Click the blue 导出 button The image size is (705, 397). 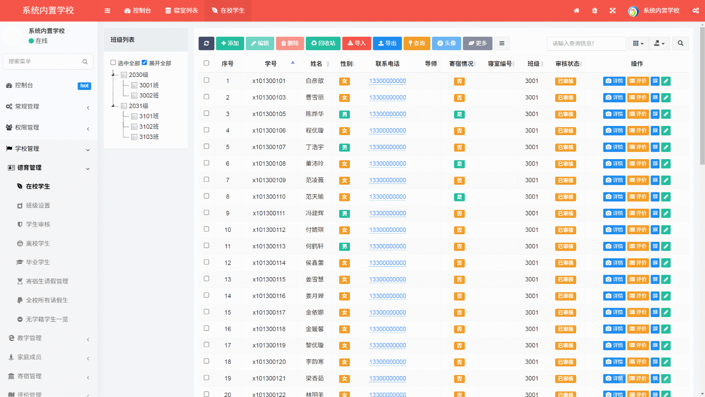click(x=387, y=43)
